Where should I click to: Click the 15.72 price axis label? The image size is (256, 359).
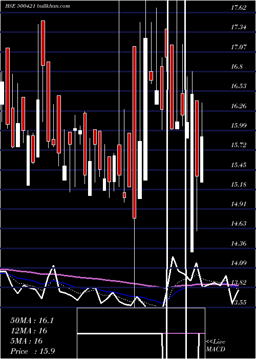pos(239,145)
